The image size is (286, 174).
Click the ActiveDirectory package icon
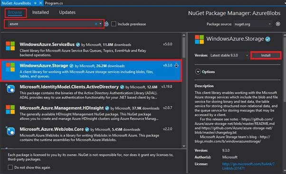click(10, 89)
